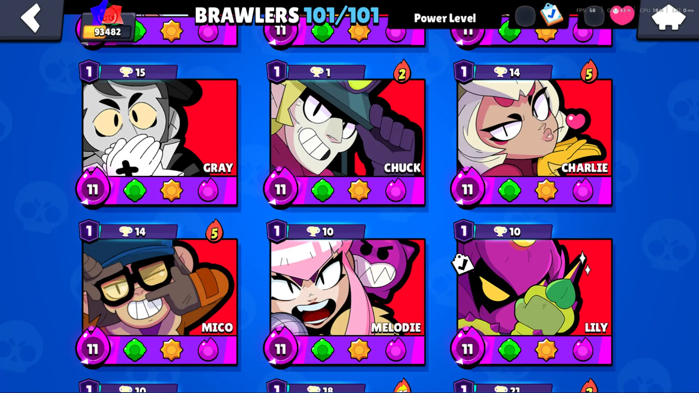The image size is (699, 393).
Task: Open the Gray brawler card
Action: [160, 128]
